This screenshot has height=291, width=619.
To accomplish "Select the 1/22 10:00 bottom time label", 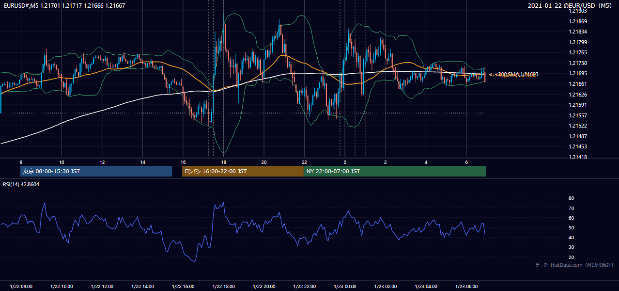I will pos(62,287).
